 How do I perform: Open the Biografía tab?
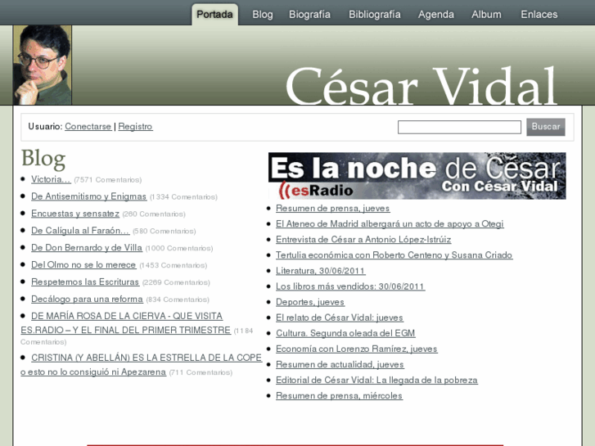pos(309,15)
